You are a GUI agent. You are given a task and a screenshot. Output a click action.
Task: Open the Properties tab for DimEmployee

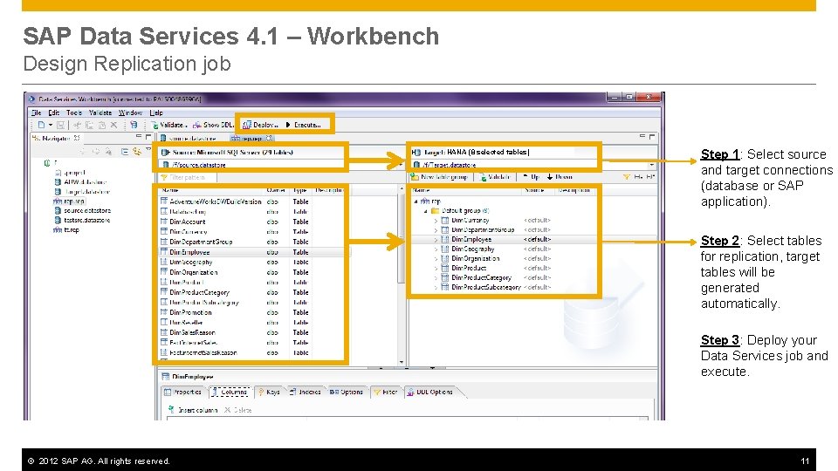click(183, 392)
